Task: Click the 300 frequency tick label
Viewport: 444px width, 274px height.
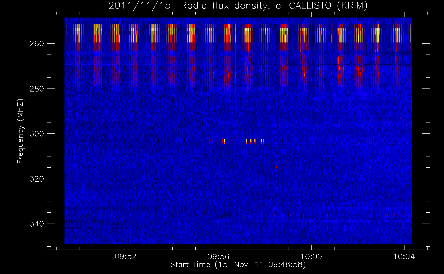Action: point(37,134)
